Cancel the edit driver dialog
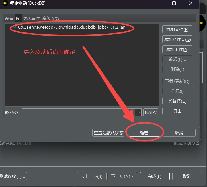This screenshot has width=207, height=187. pyautogui.click(x=179, y=133)
